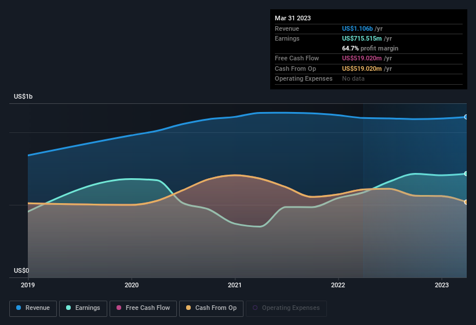Click the Cash From Op US$519.020m value
The height and width of the screenshot is (325, 476).
[362, 68]
